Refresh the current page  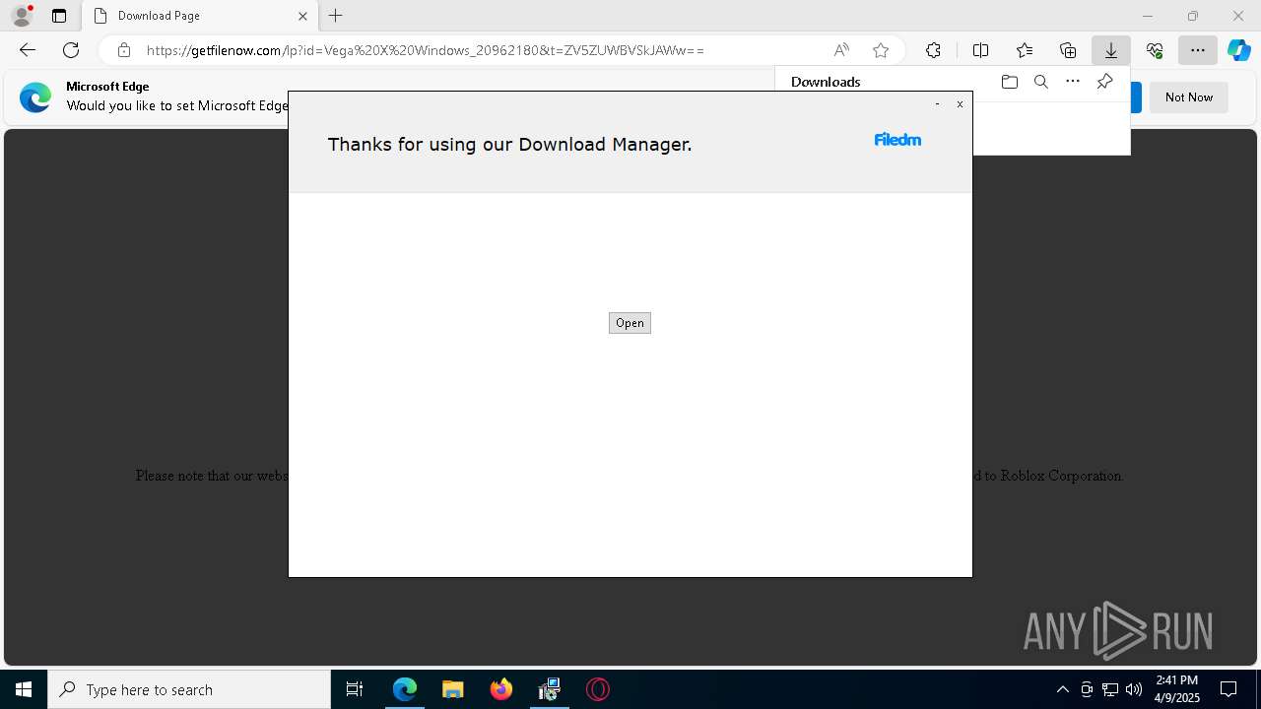point(71,50)
